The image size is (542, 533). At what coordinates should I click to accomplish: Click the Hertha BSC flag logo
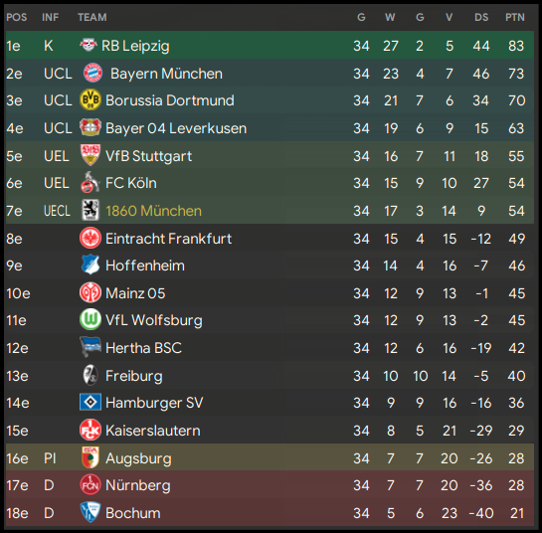point(90,347)
